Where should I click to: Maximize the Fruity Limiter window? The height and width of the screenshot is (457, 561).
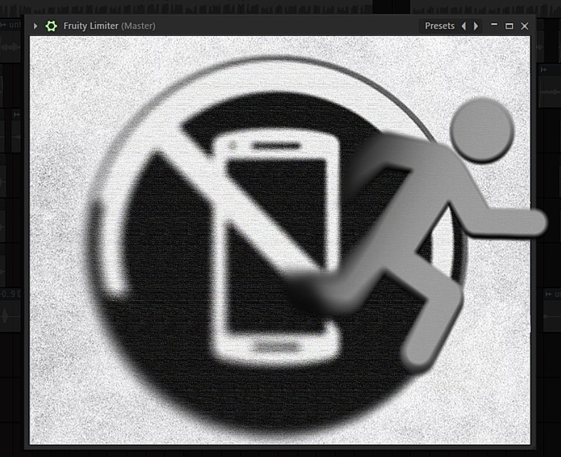coord(509,26)
